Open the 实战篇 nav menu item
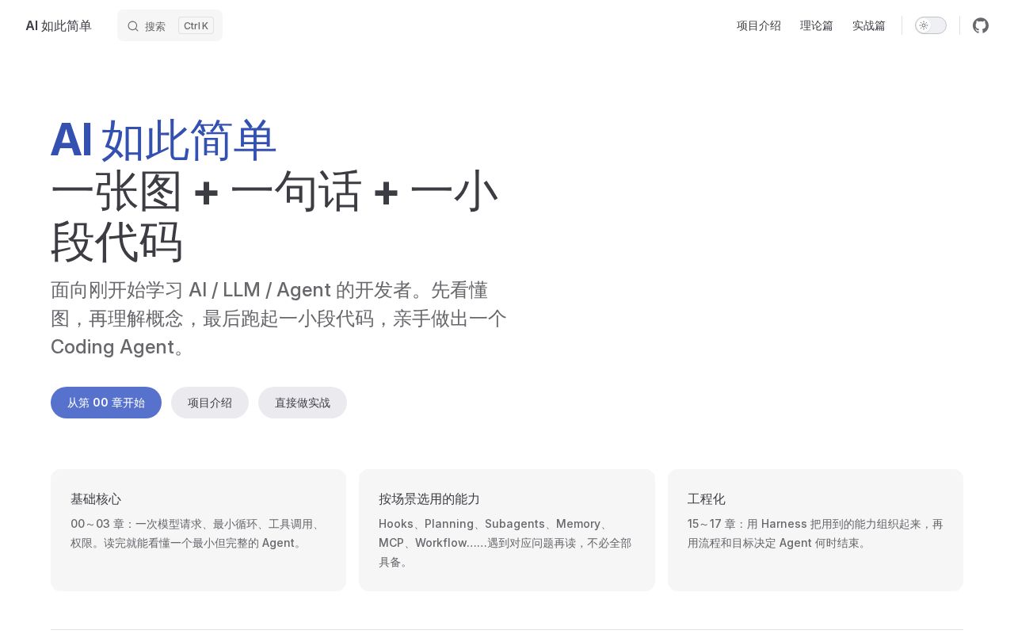 click(x=869, y=25)
